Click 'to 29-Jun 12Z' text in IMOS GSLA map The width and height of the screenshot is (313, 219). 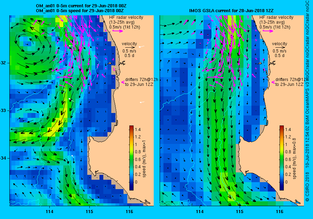coord(289,84)
